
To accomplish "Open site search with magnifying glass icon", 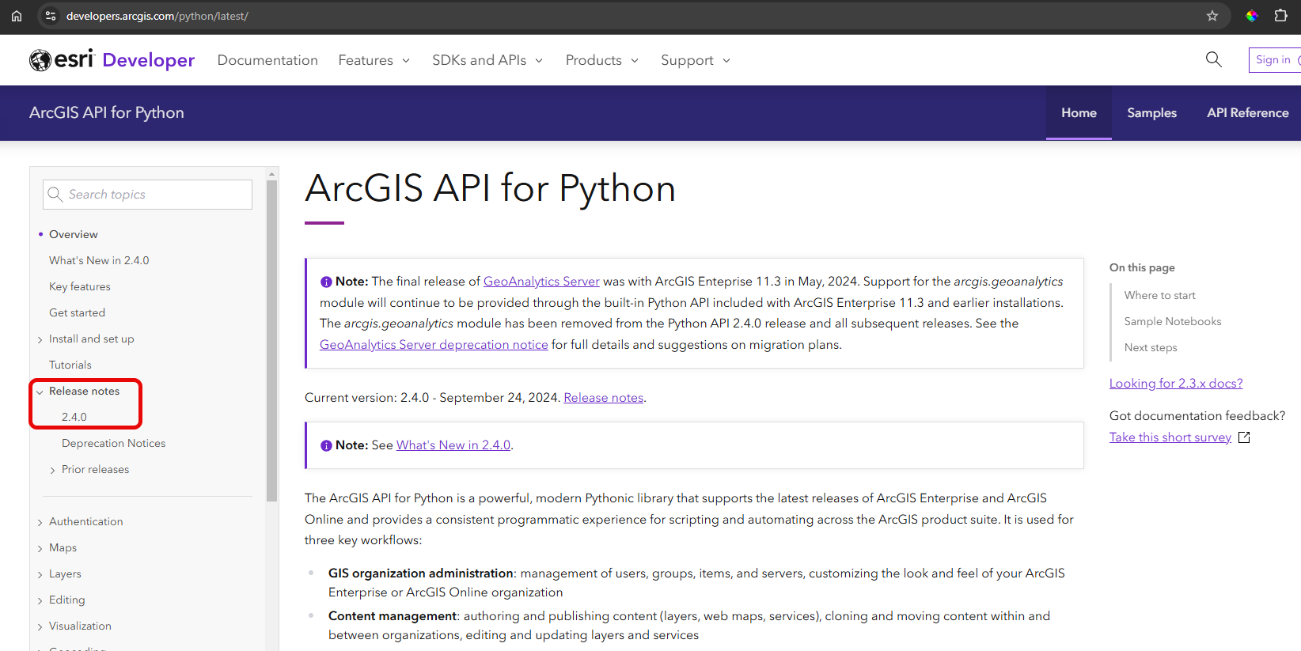I will pos(1213,59).
